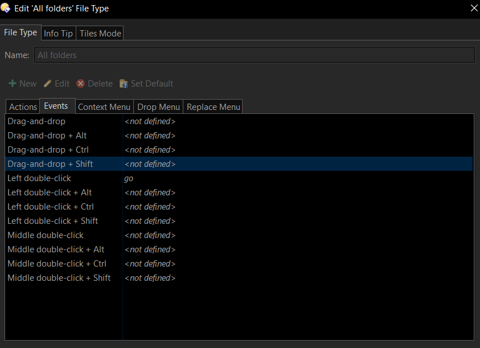This screenshot has width=480, height=348.
Task: Switch to the Actions tab
Action: 23,107
